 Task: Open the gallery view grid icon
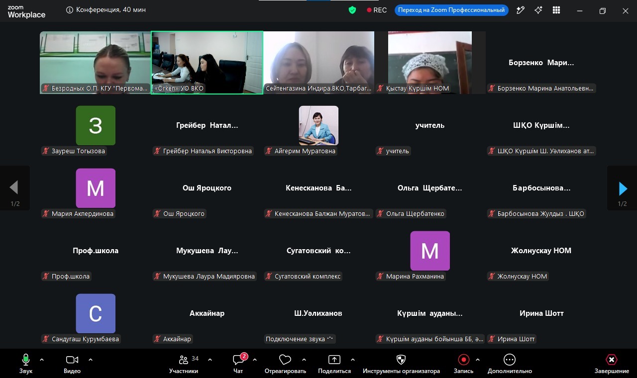[556, 10]
